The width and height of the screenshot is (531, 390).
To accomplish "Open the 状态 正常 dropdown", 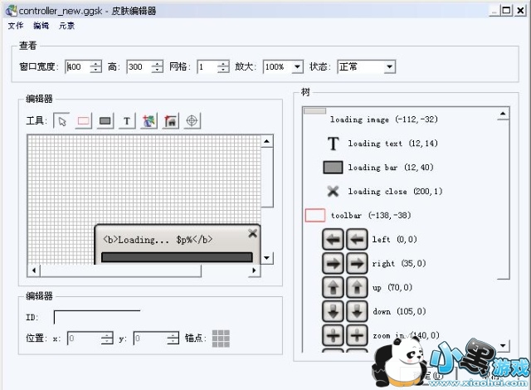I will [389, 66].
